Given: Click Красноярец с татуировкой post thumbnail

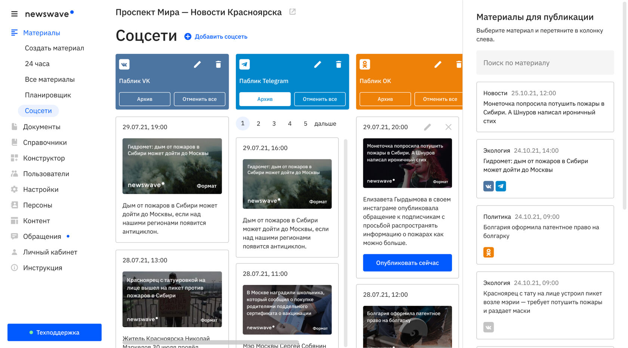Looking at the screenshot, I should tap(172, 299).
